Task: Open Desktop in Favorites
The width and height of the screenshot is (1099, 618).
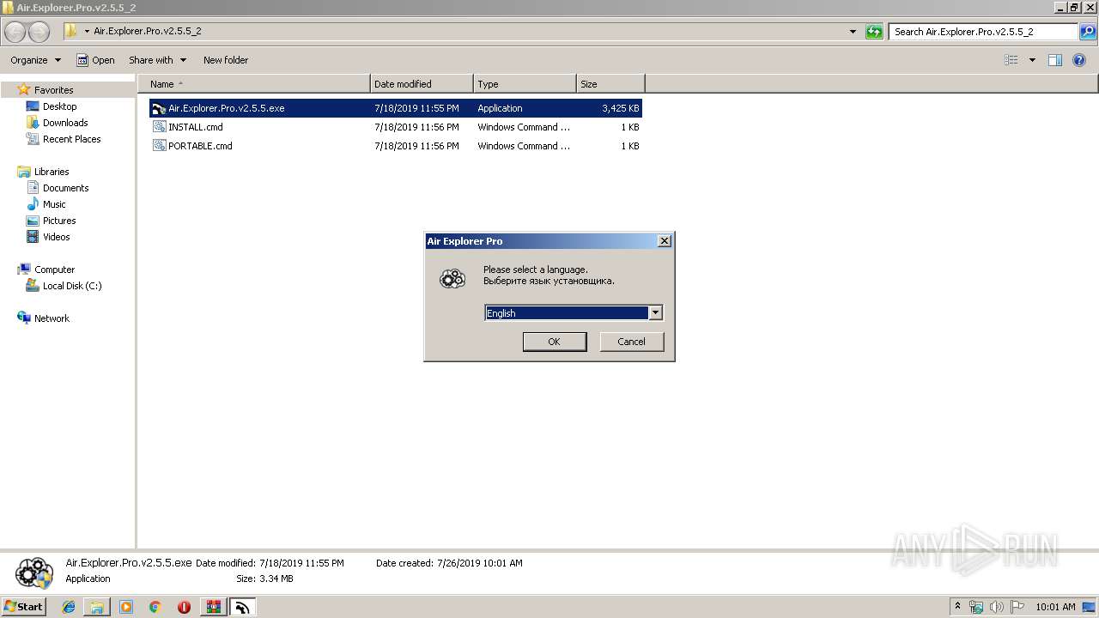Action: point(59,106)
